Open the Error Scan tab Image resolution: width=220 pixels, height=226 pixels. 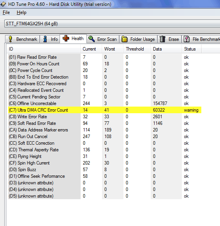click(x=103, y=39)
